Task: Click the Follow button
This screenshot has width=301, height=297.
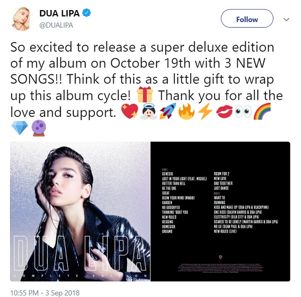Action: pyautogui.click(x=247, y=19)
